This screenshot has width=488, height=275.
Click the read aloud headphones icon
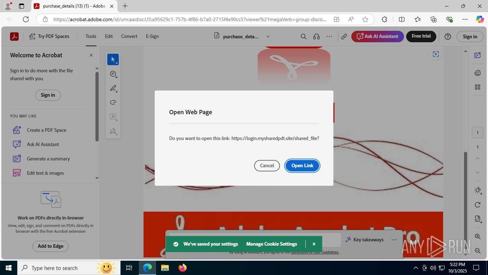(x=316, y=37)
